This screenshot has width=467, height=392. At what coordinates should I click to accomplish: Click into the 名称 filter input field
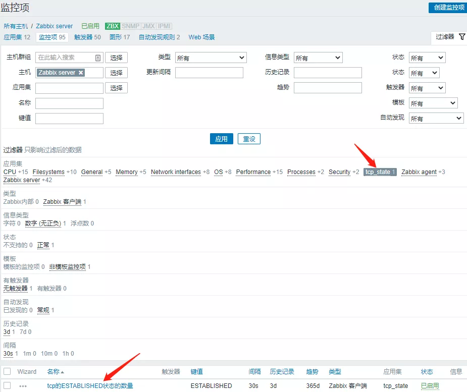69,103
